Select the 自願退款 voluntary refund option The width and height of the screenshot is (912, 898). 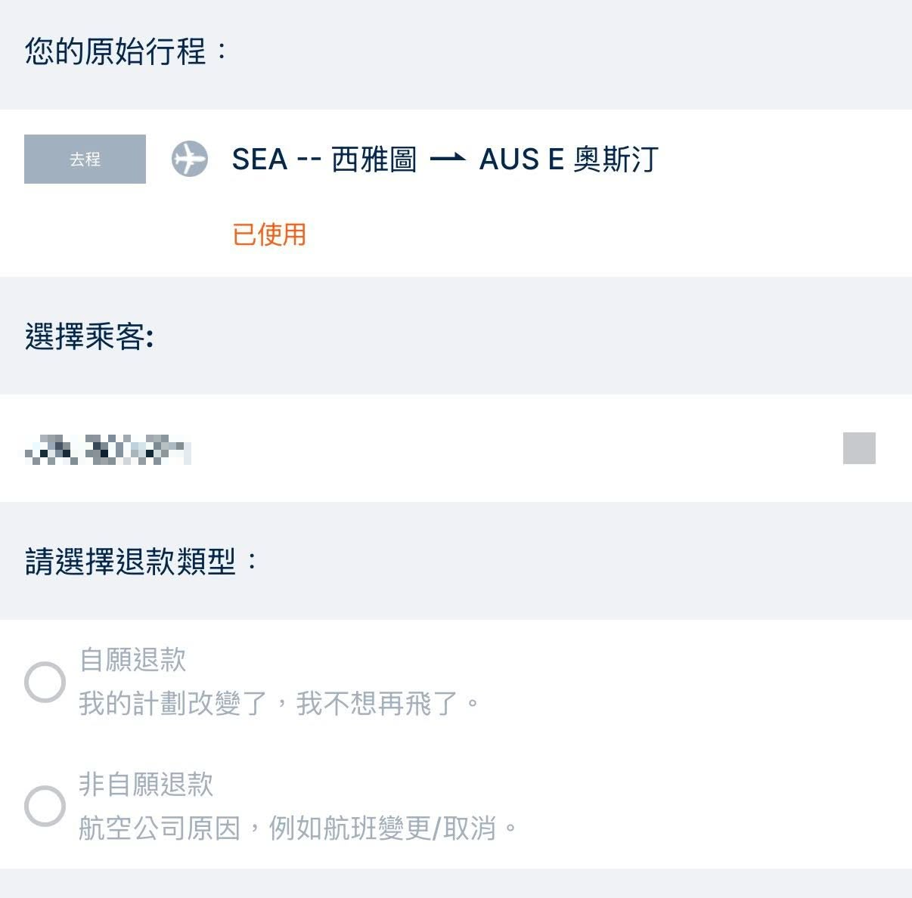[45, 682]
